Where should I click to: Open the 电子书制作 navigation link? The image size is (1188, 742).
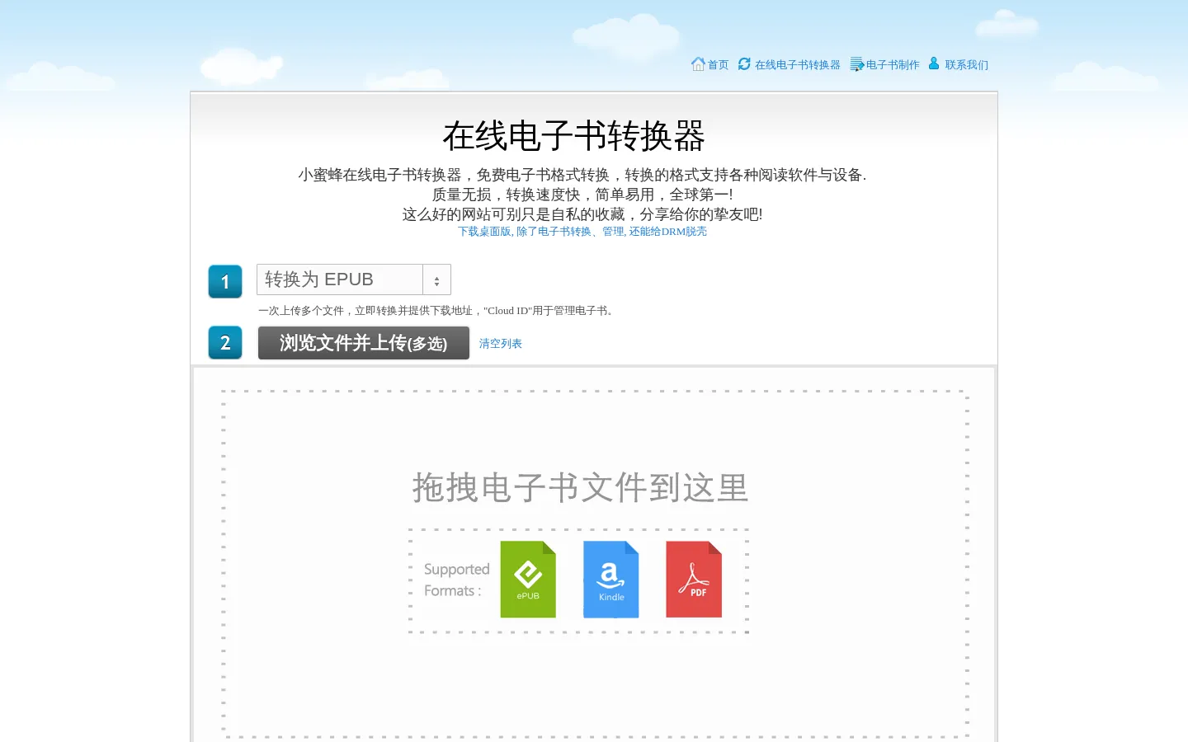pyautogui.click(x=893, y=65)
